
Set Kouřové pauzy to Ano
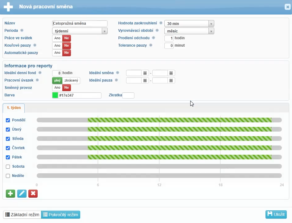(x=57, y=45)
